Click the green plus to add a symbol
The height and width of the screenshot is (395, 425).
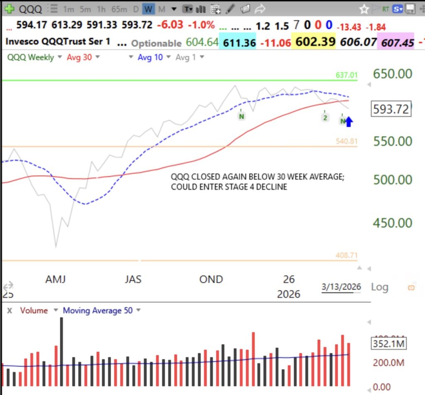coord(9,8)
